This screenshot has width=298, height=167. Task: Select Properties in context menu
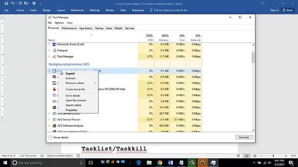pos(78,110)
